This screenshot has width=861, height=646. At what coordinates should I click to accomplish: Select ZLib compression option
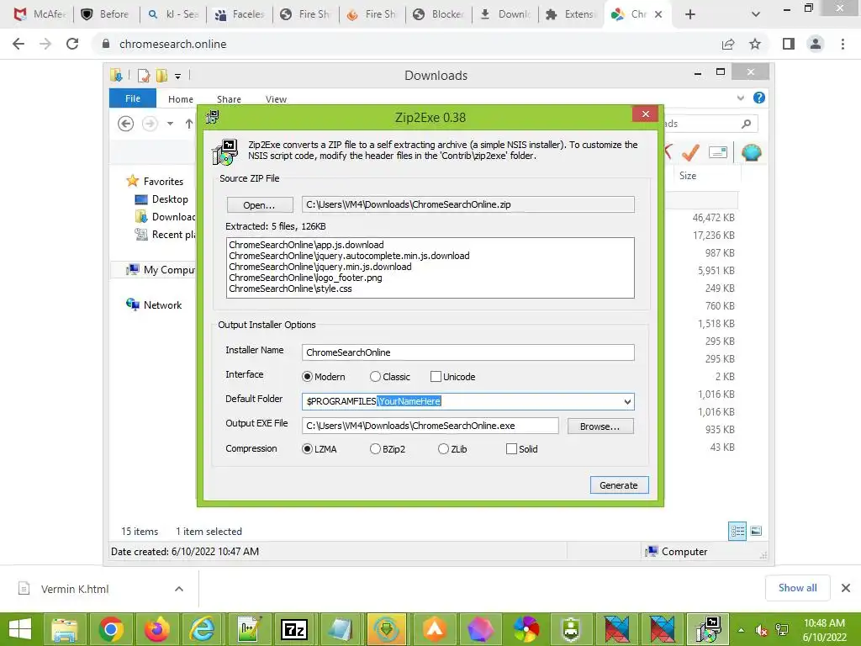(x=443, y=449)
